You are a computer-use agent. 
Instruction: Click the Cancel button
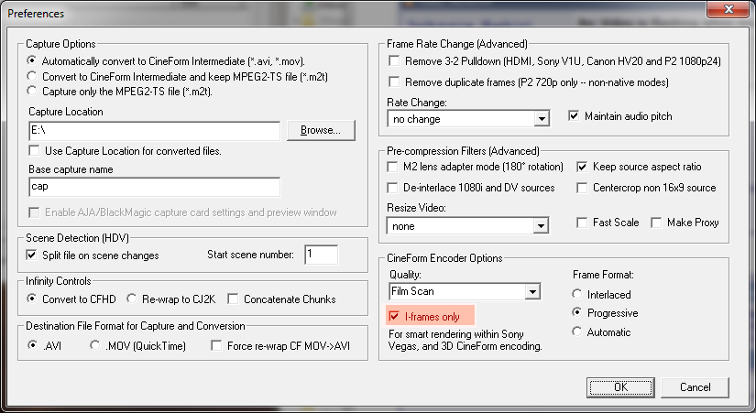(696, 386)
